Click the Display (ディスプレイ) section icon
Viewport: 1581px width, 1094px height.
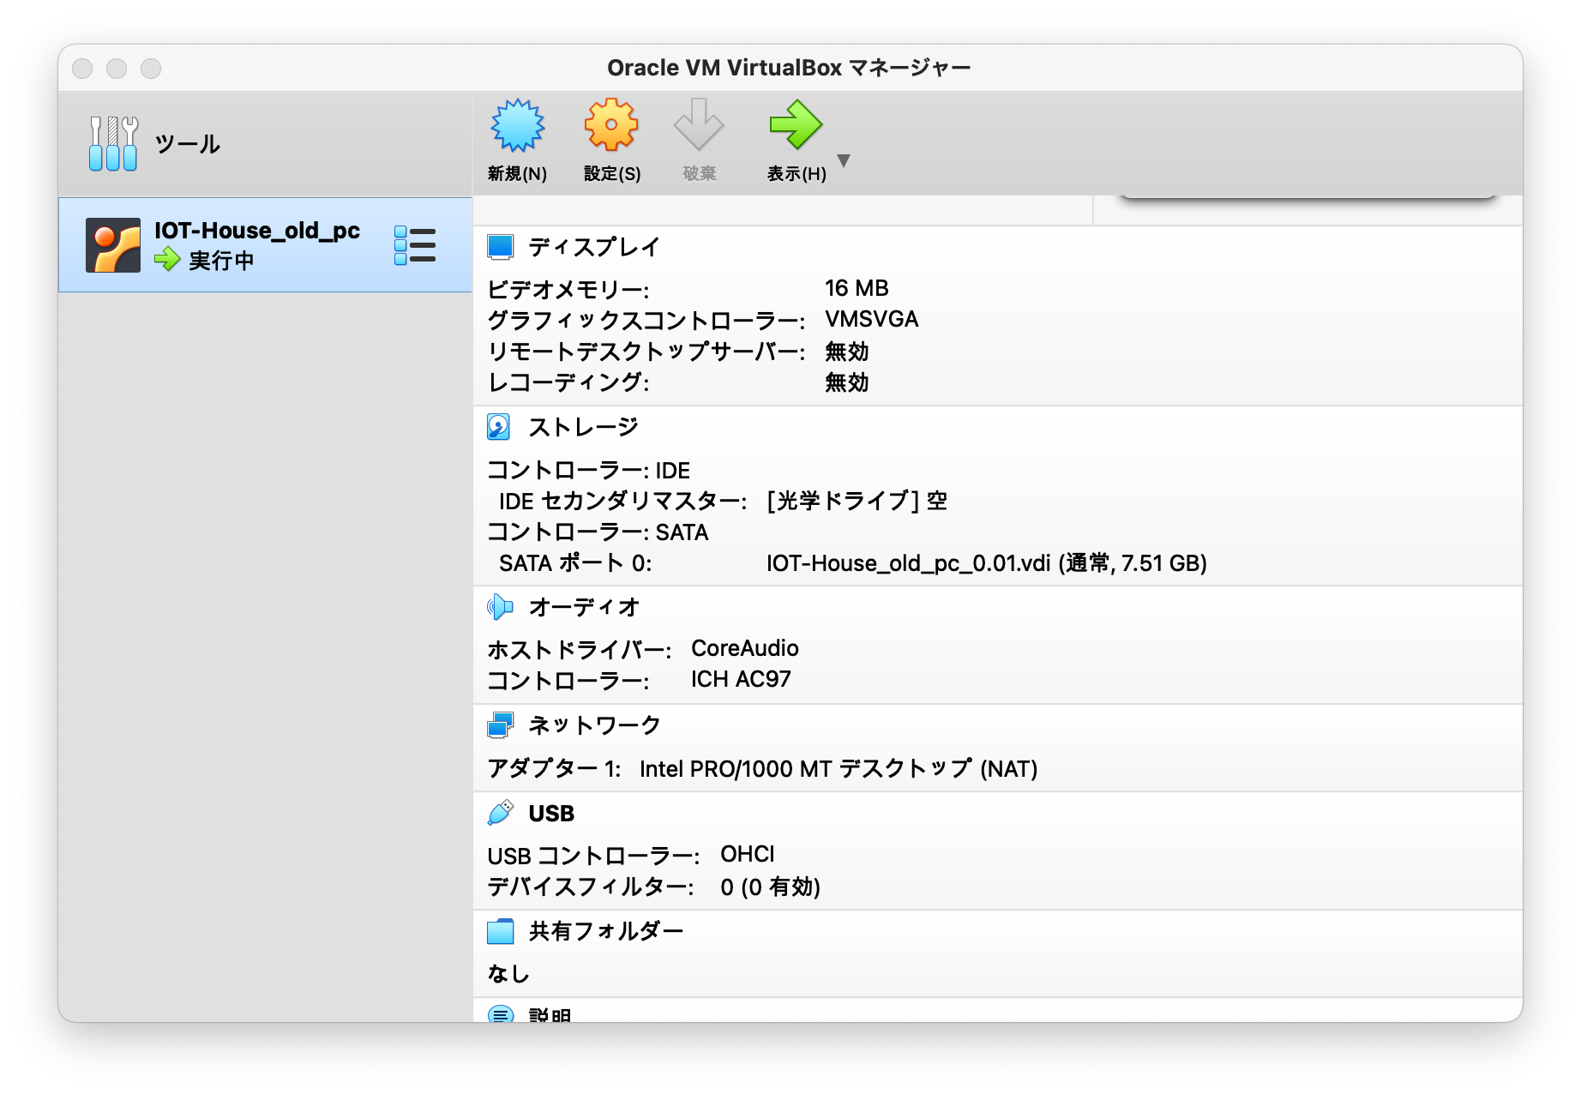pyautogui.click(x=501, y=247)
